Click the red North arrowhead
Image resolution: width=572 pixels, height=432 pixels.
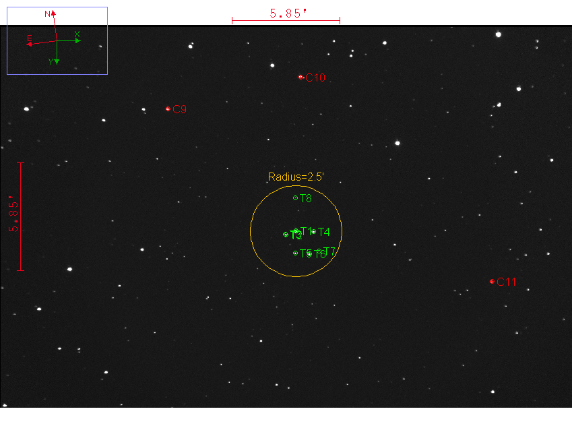click(53, 13)
